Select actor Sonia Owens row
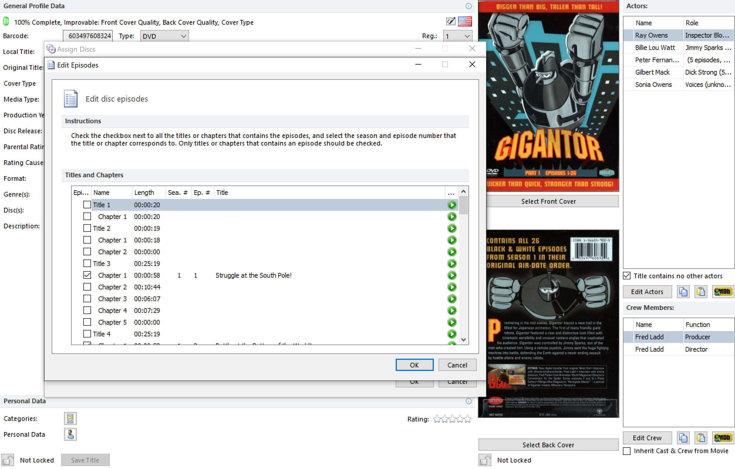The width and height of the screenshot is (735, 469). click(678, 85)
